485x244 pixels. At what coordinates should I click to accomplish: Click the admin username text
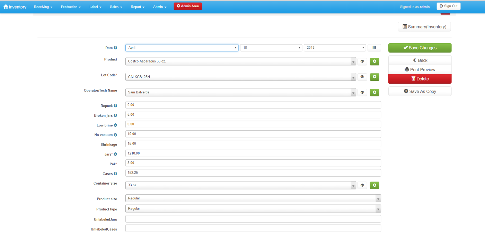[424, 7]
